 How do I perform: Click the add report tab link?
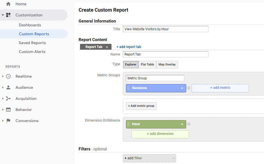pyautogui.click(x=129, y=47)
